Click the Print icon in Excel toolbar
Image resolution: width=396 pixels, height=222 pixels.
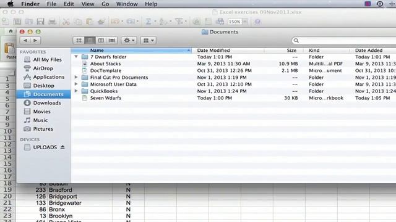52,22
